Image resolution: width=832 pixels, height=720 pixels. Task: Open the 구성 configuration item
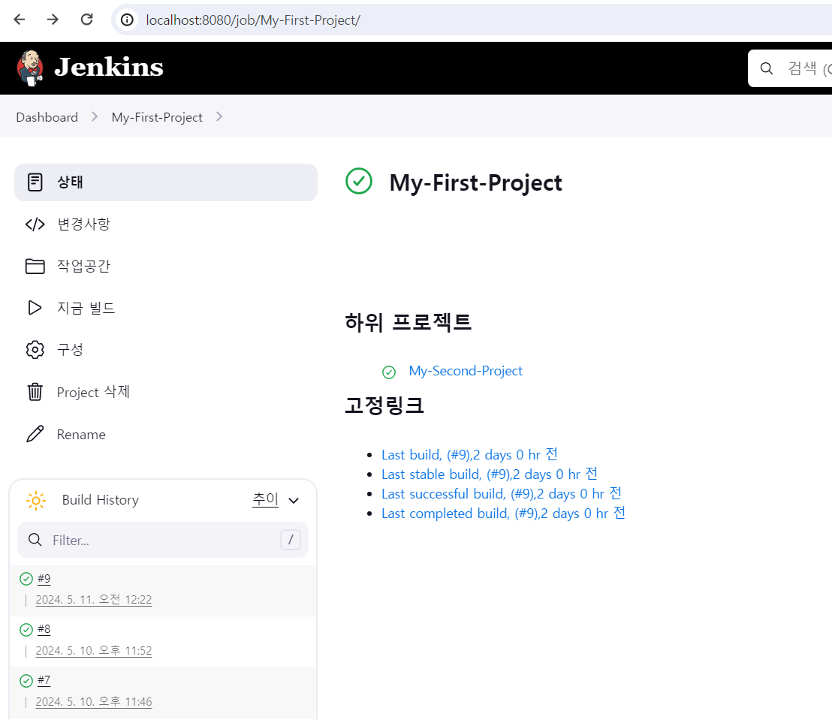click(165, 350)
